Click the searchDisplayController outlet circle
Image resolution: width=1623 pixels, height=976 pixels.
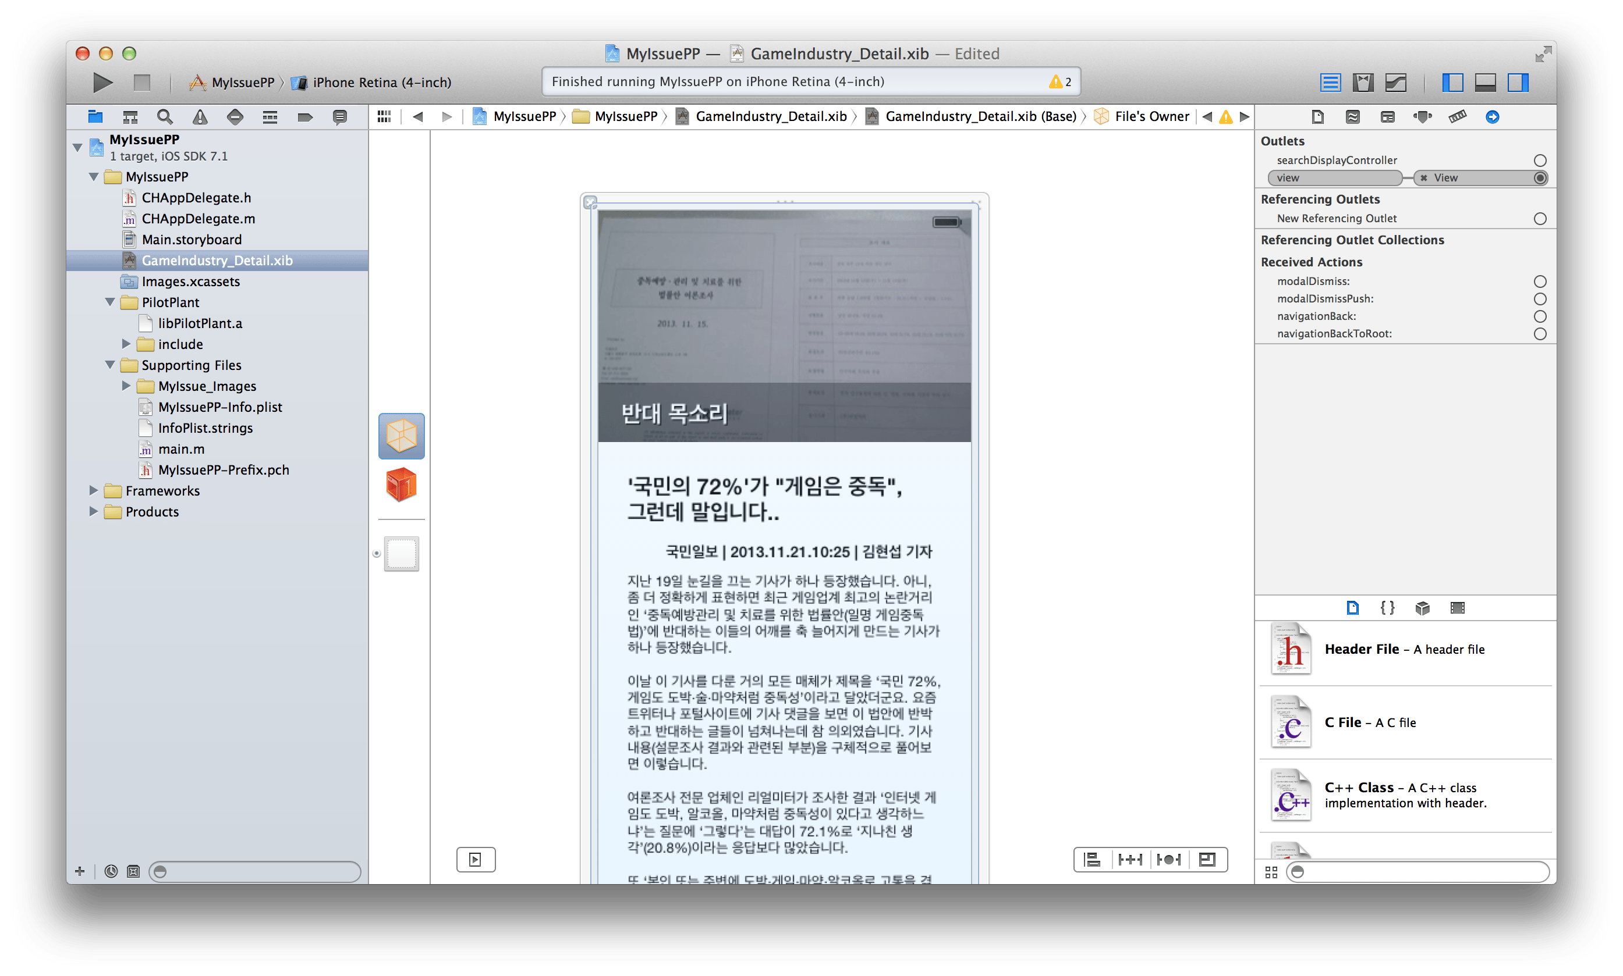click(x=1539, y=161)
